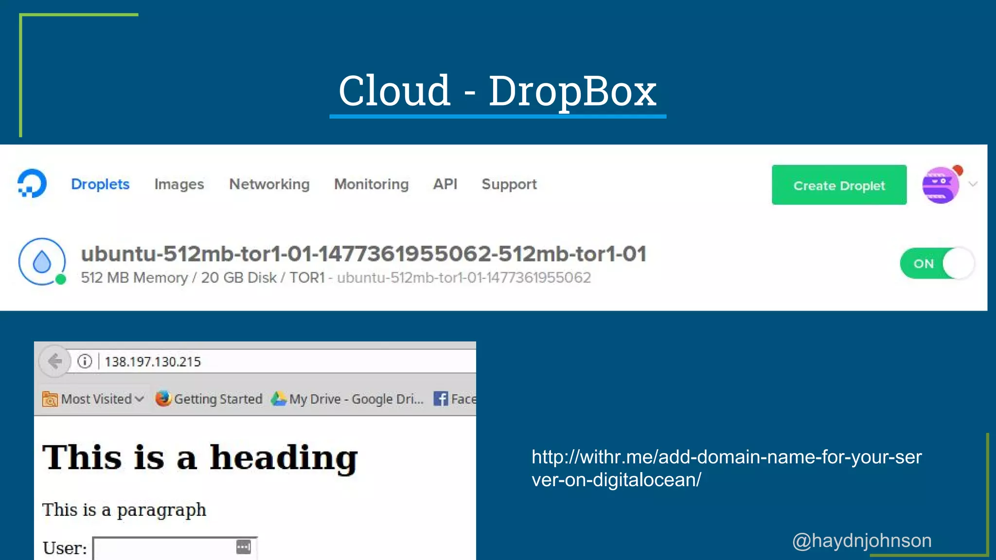The image size is (996, 560).
Task: Click into the User input field
Action: coord(175,548)
